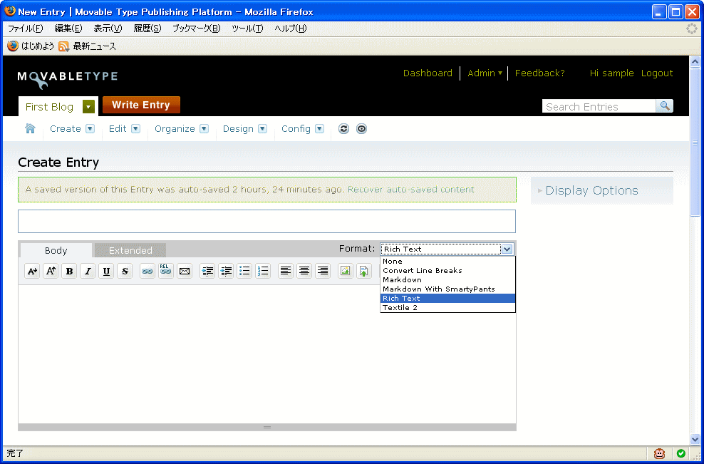Click the decrease text size icon

pyautogui.click(x=32, y=271)
